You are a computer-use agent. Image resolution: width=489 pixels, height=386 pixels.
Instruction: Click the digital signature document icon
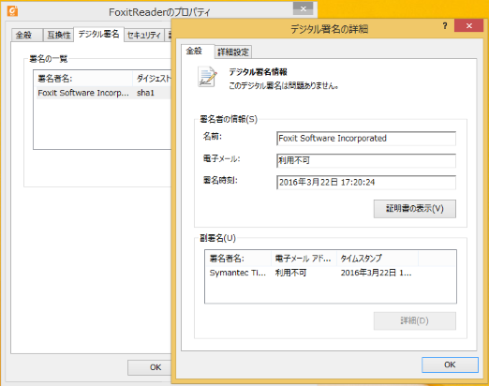207,77
